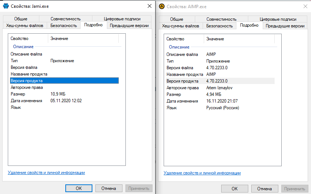Click OK button in Jami.exe window

click(x=79, y=188)
